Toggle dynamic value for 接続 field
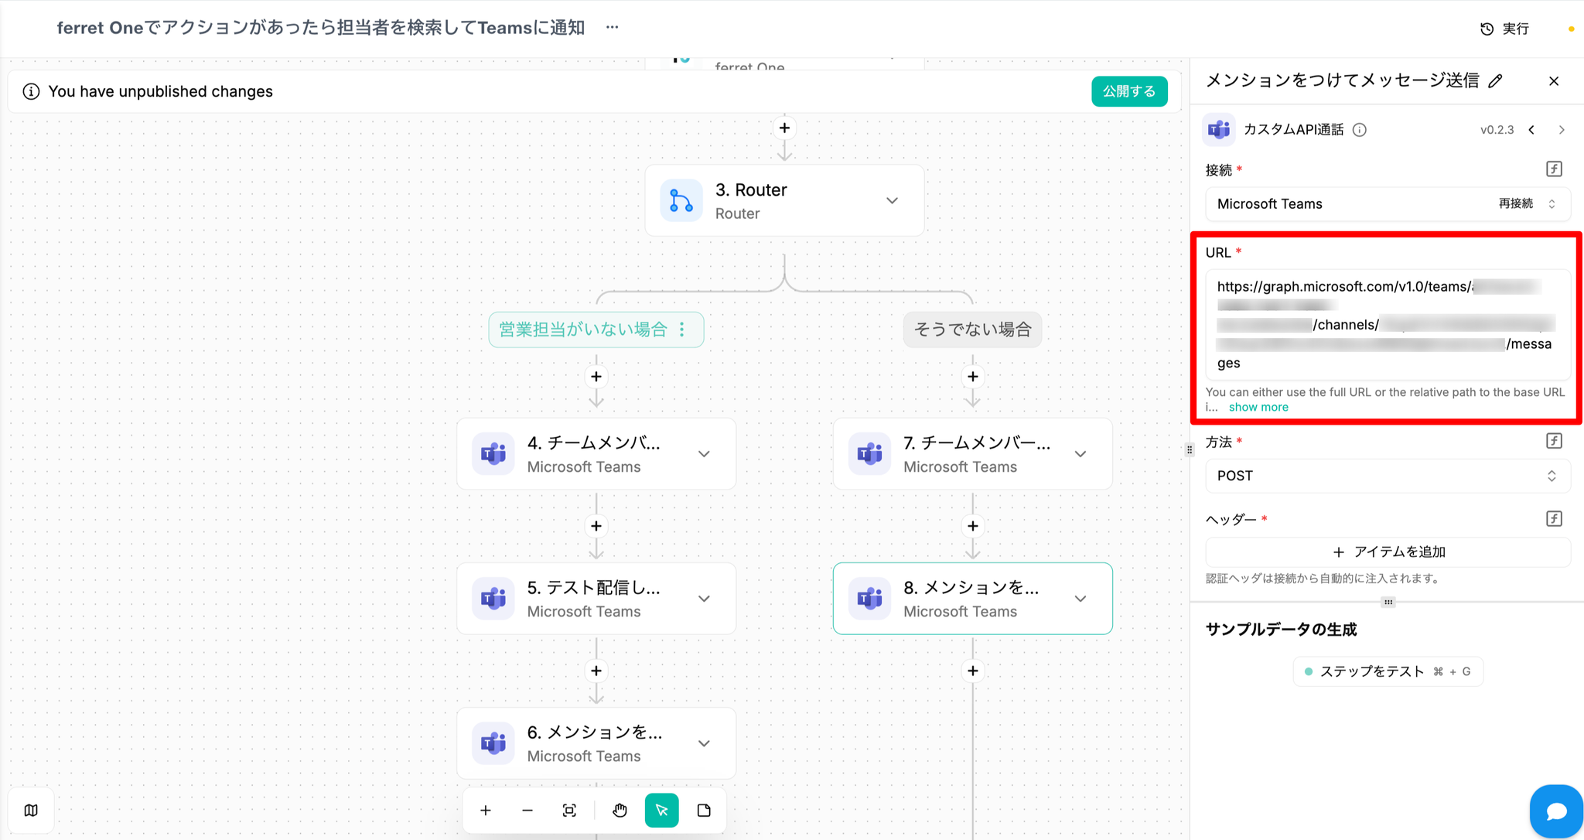Image resolution: width=1584 pixels, height=840 pixels. tap(1554, 169)
